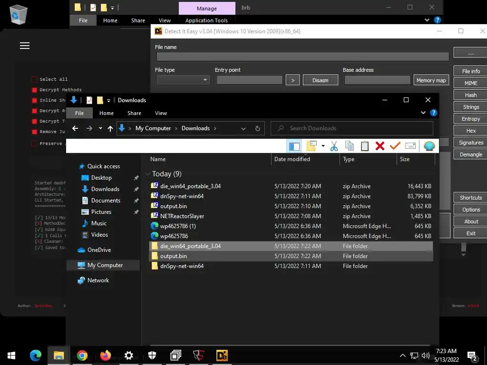Click the orange checkmark Properties icon

395,146
